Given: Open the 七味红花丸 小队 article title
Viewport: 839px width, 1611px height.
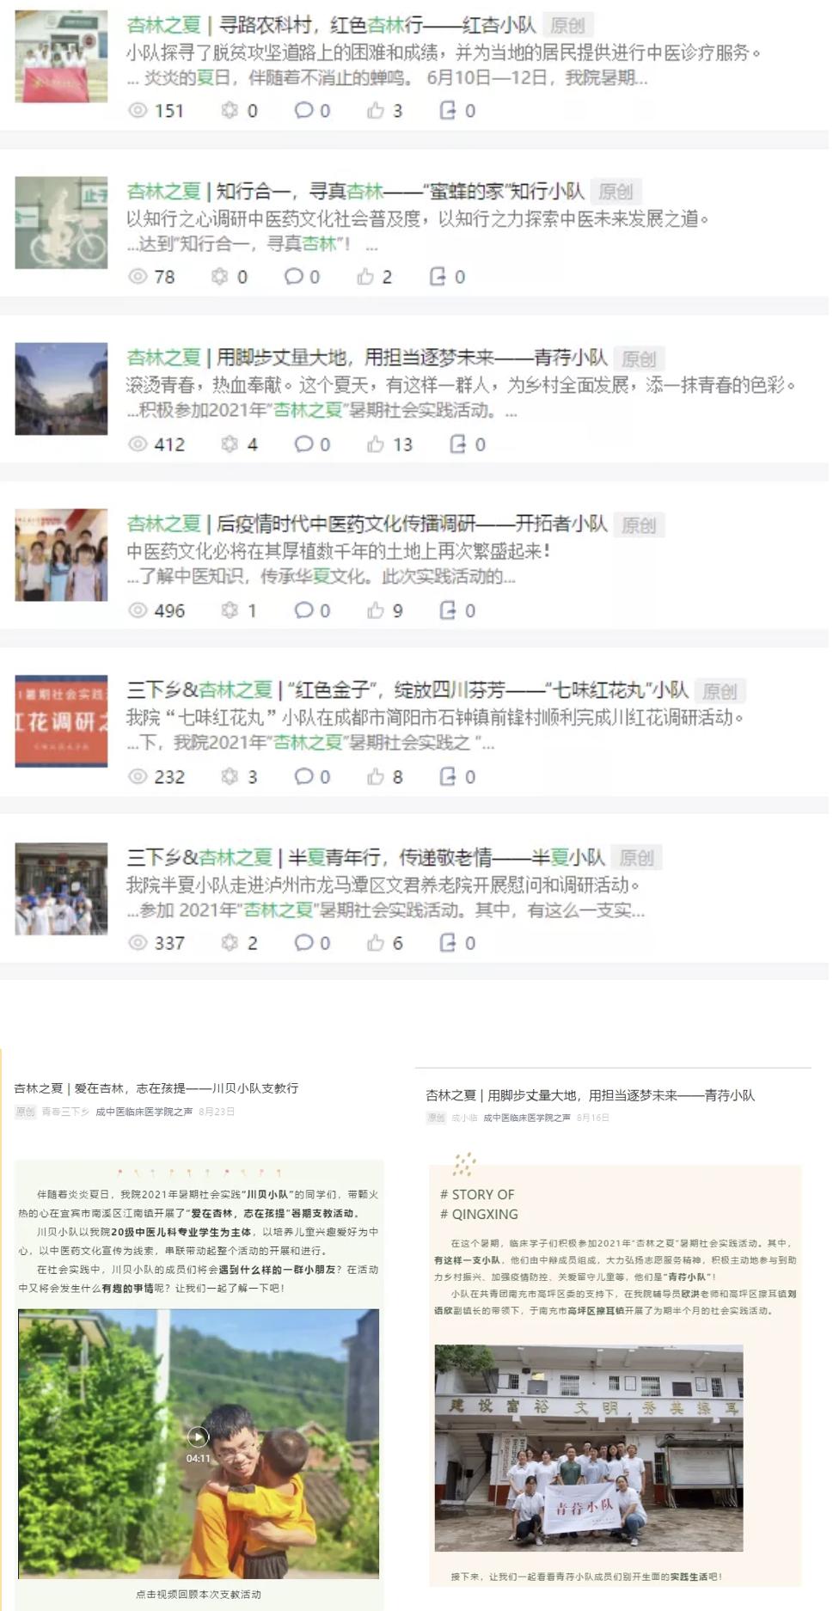Looking at the screenshot, I should [x=407, y=689].
